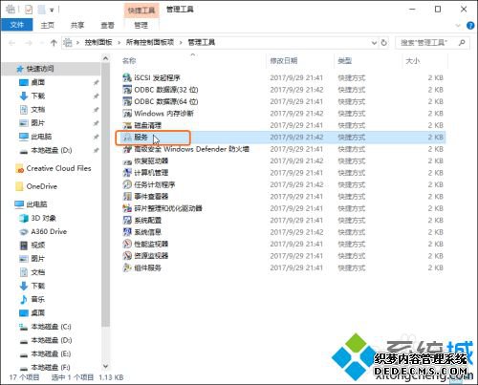The image size is (478, 385).
Task: Select the 碎片整理和优化驱动器 icon
Action: point(127,208)
